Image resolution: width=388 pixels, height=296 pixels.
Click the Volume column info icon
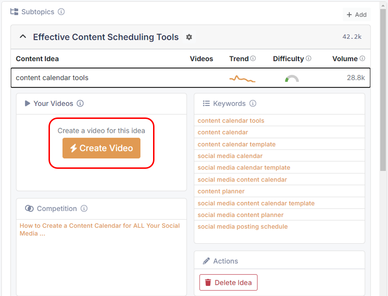[x=363, y=58]
